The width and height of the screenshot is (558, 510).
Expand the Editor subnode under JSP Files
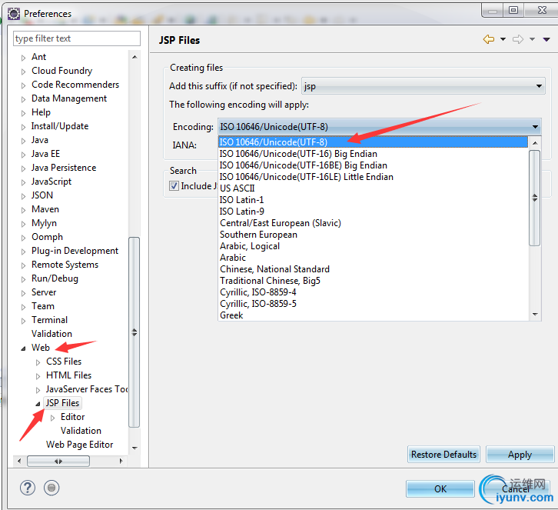(53, 418)
